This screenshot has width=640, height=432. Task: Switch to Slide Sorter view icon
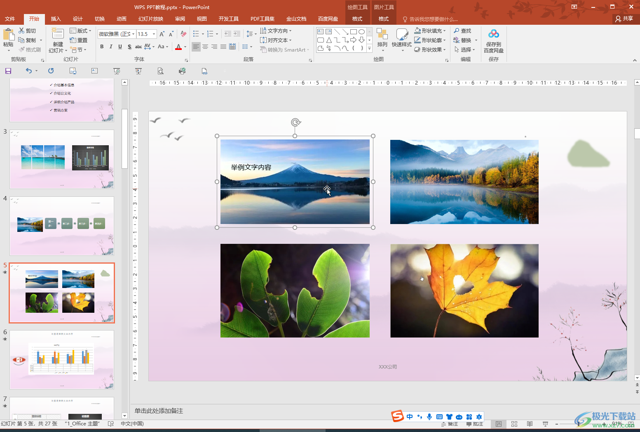514,424
